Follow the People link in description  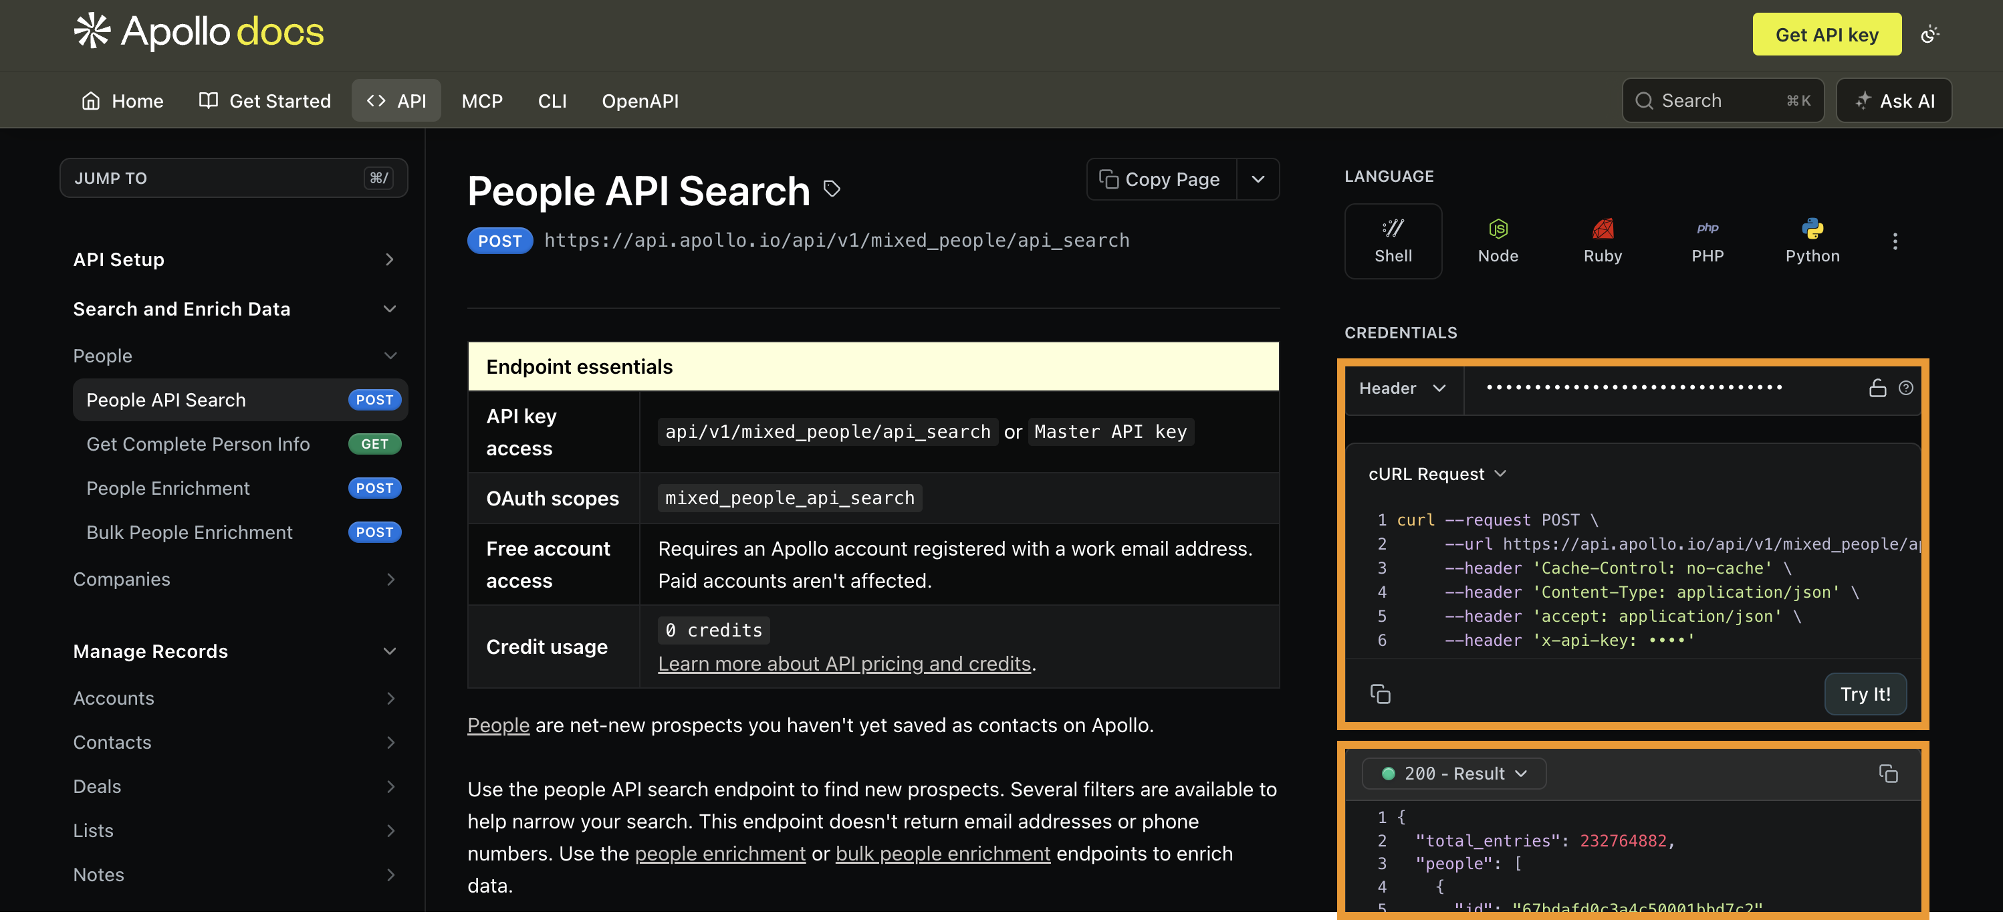(499, 725)
